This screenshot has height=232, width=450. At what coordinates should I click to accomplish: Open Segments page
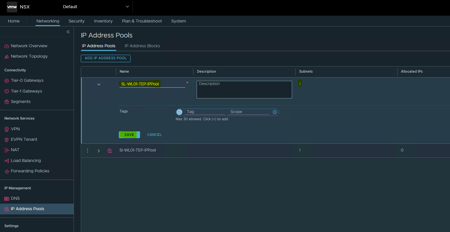coord(21,102)
